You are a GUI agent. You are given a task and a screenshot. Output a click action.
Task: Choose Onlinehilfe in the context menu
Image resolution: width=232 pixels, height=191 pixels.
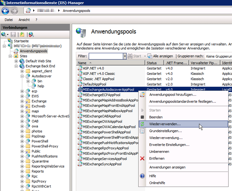coord(183,183)
